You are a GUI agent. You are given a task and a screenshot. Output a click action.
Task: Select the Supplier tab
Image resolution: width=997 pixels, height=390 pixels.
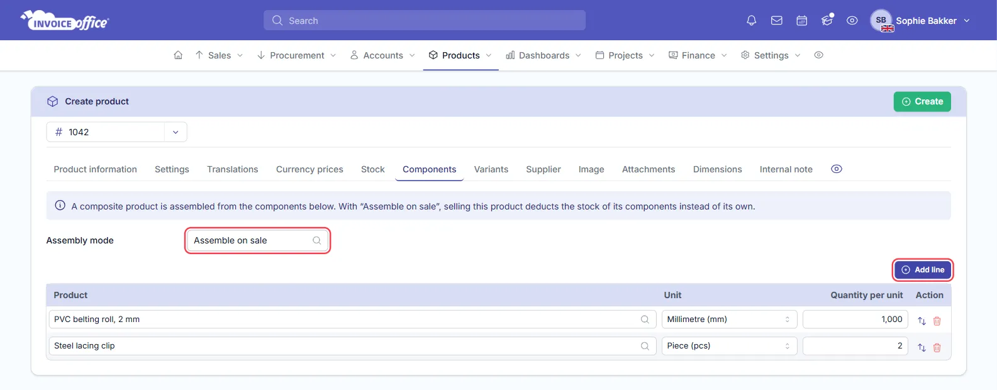543,169
